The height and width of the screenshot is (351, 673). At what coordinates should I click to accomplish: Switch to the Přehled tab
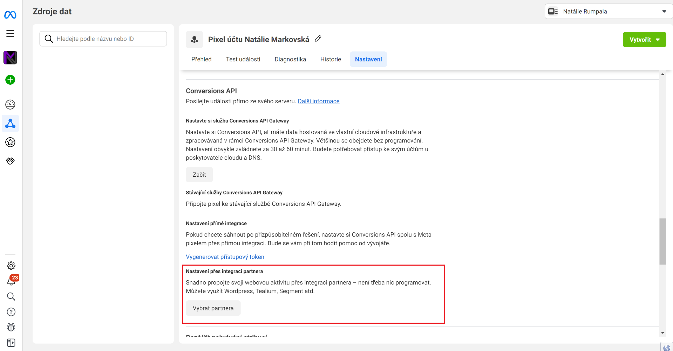click(x=202, y=59)
